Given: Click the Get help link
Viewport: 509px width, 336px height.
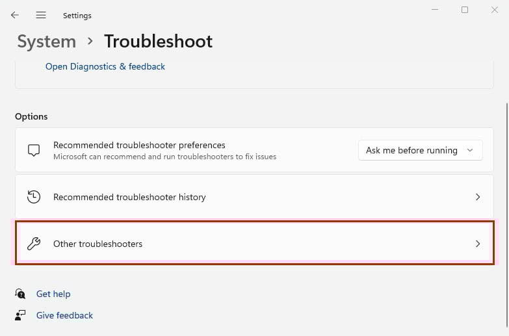Looking at the screenshot, I should click(x=53, y=294).
